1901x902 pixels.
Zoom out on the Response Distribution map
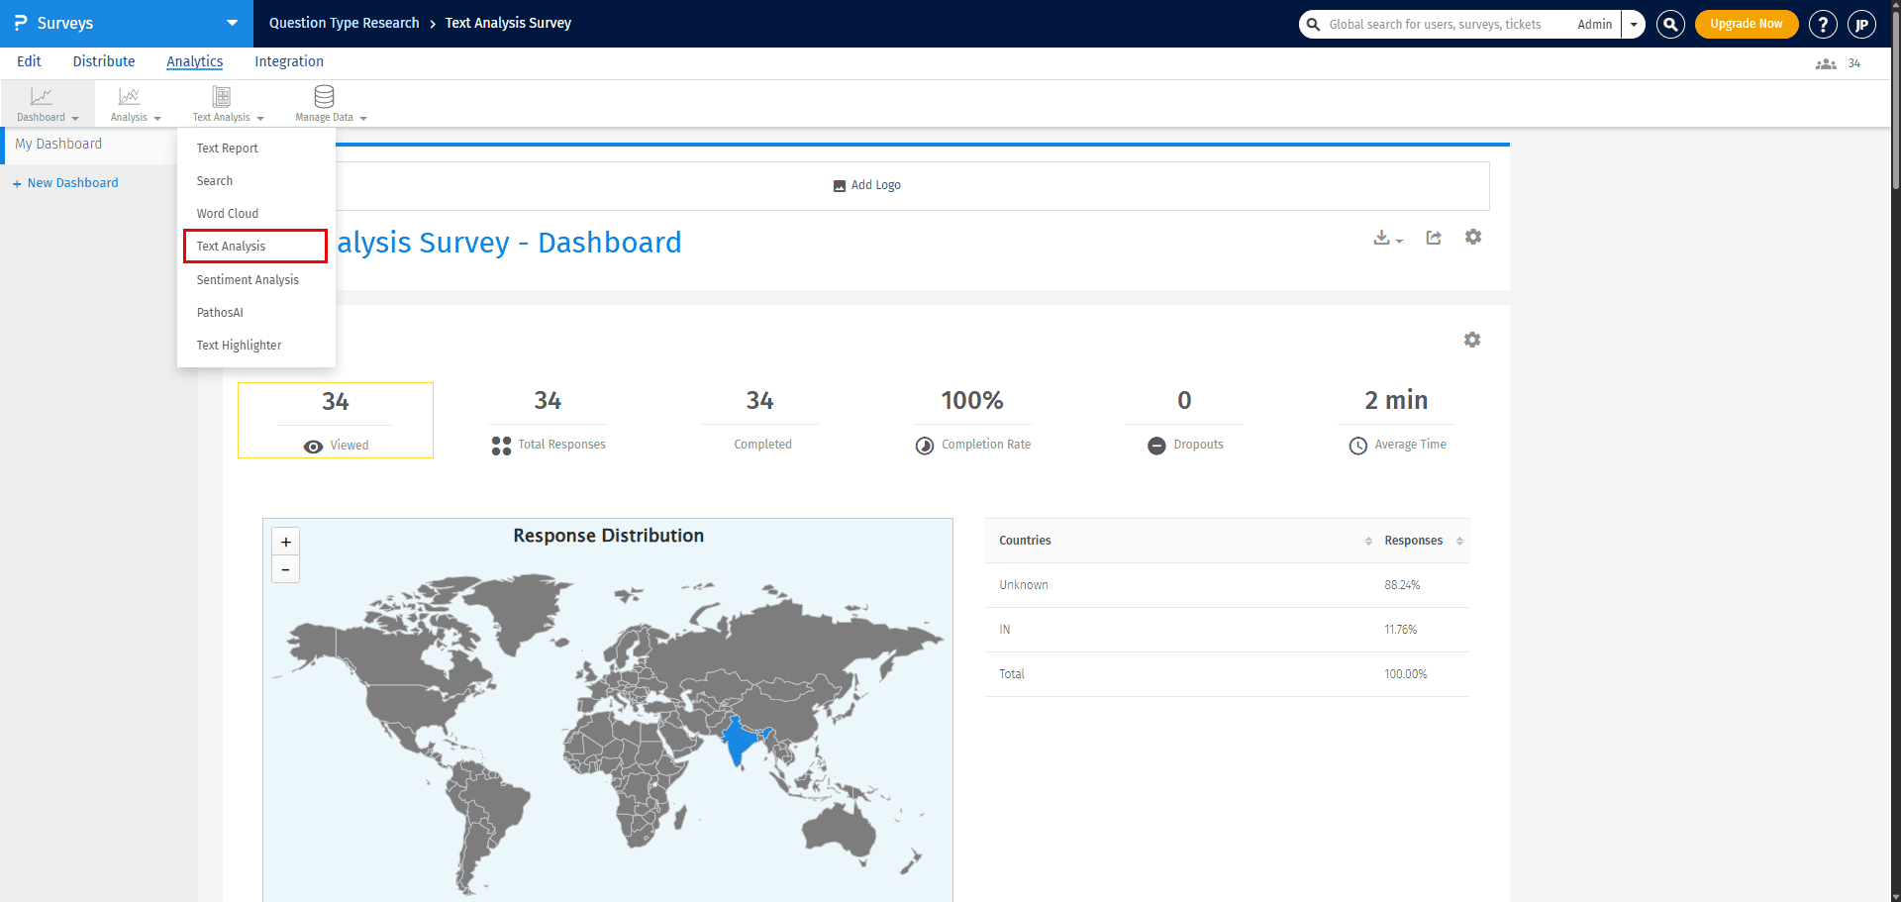[x=286, y=569]
